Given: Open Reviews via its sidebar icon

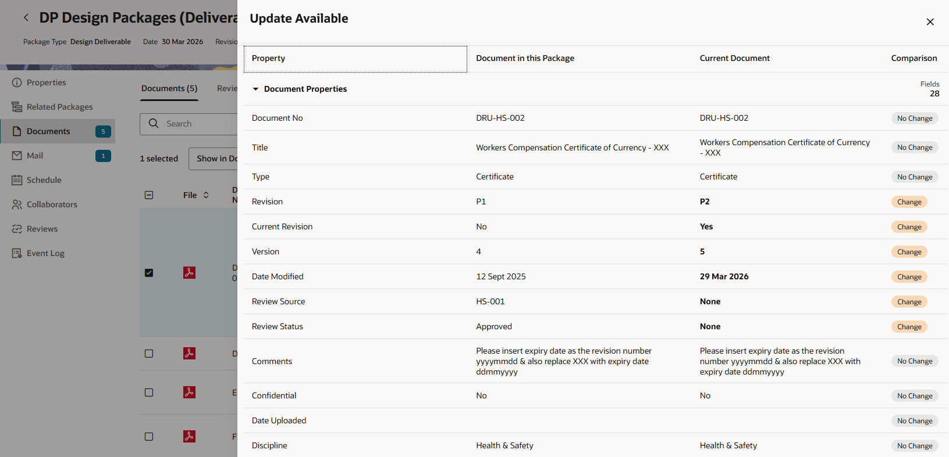Looking at the screenshot, I should [17, 229].
